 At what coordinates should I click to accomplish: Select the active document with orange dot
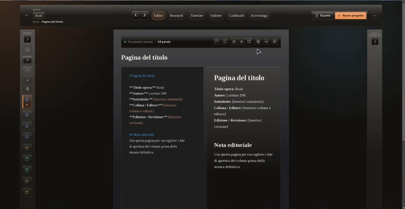(27, 102)
